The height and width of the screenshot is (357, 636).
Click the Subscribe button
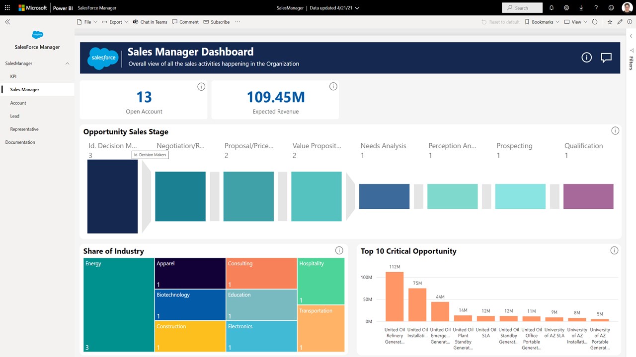217,22
